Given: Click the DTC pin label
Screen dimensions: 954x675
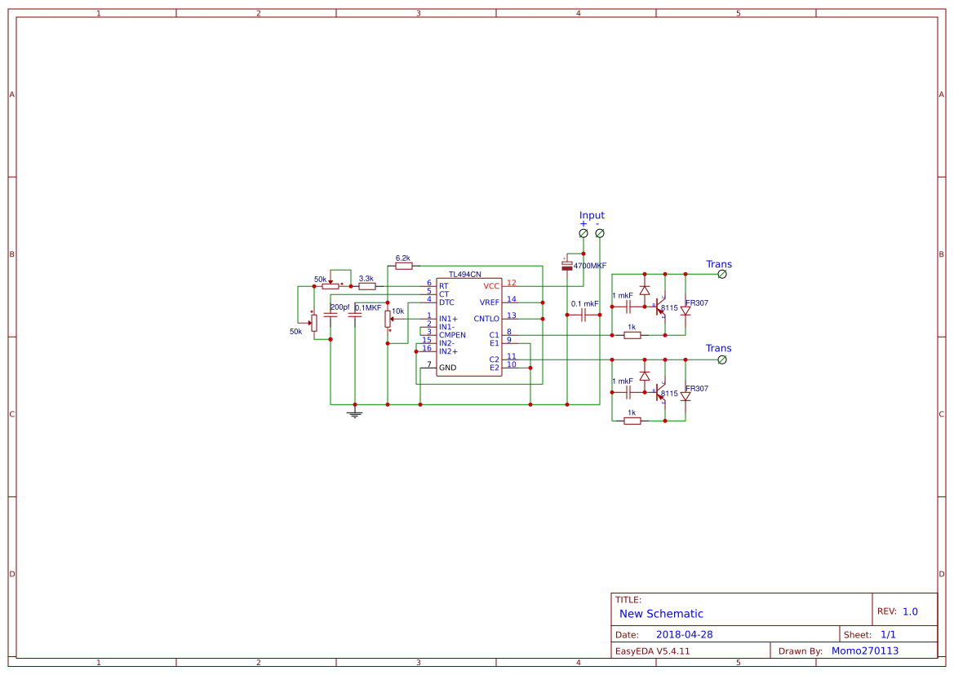Looking at the screenshot, I should click(446, 302).
